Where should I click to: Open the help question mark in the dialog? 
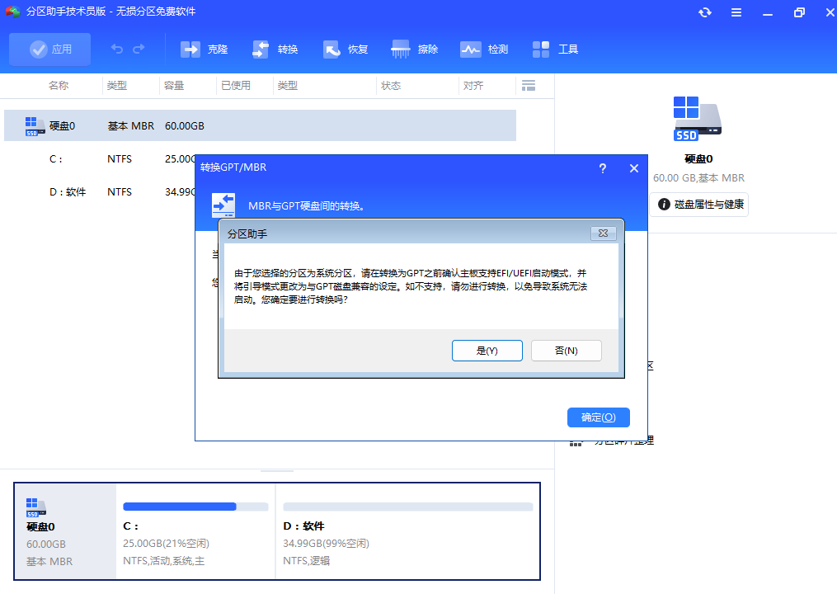point(603,167)
